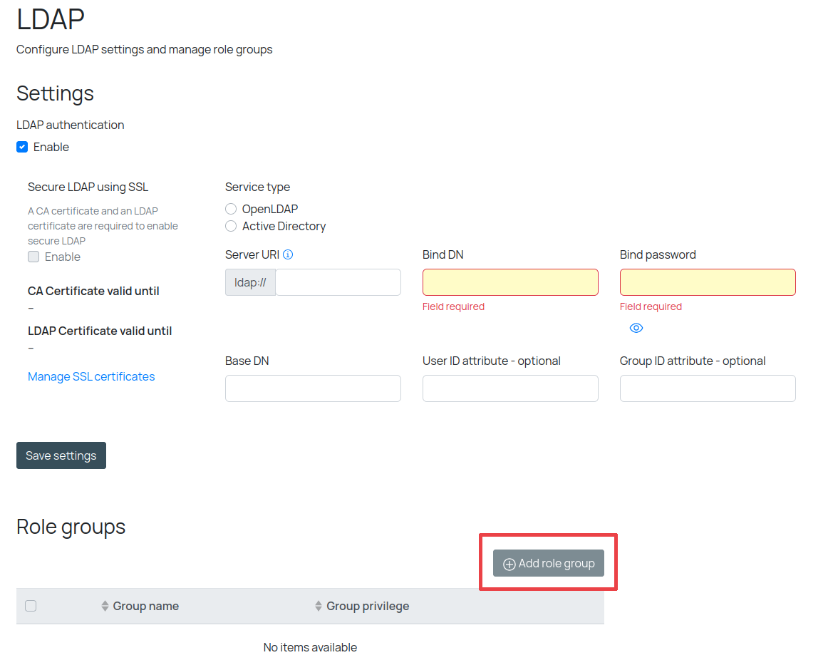Screen dimensions: 833x660
Task: Open the Manage SSL certificates link
Action: [91, 376]
